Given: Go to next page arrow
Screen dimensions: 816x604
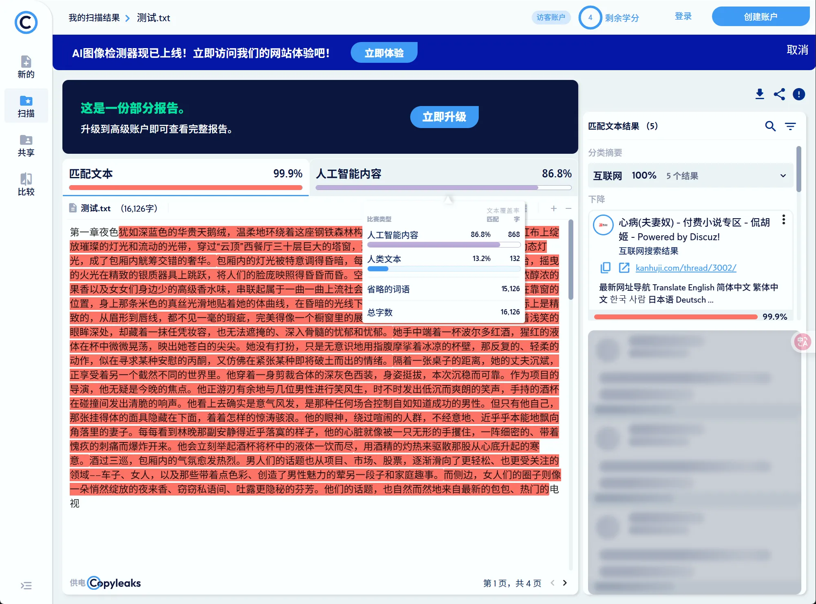Looking at the screenshot, I should click(x=565, y=583).
